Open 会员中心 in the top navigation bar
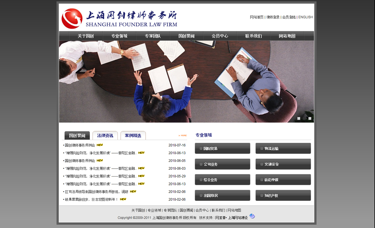This screenshot has height=228, width=375. [x=220, y=36]
